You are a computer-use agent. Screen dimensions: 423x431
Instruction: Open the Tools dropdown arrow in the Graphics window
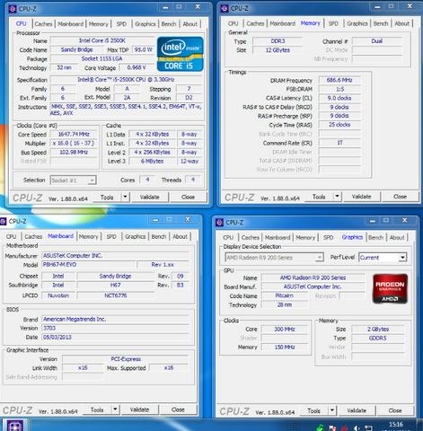tap(332, 410)
